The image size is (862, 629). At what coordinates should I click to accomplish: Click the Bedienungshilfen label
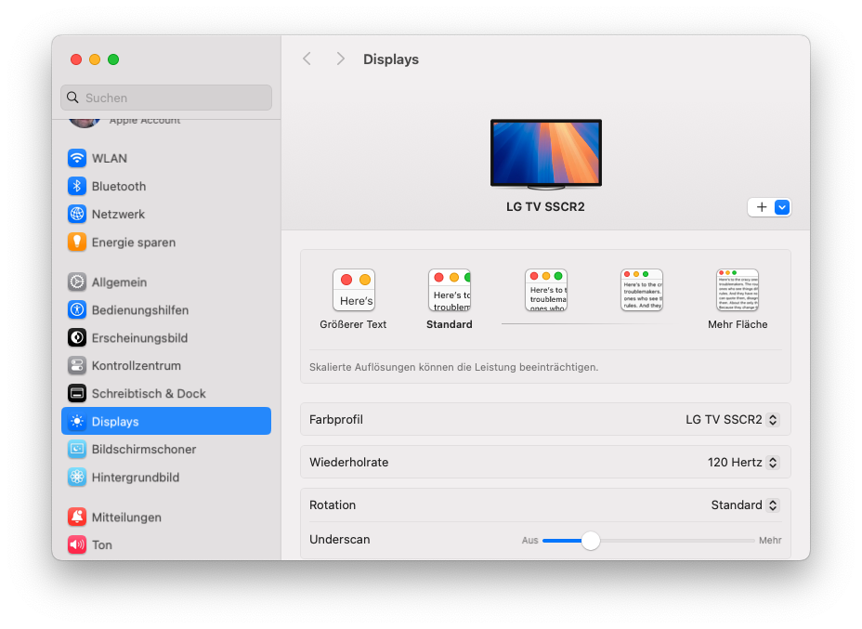tap(140, 310)
